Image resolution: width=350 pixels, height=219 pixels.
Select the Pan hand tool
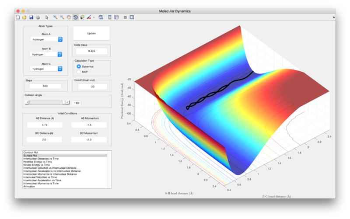click(69, 17)
